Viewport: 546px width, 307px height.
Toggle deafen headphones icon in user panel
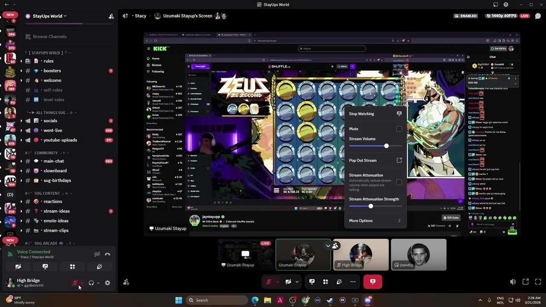(x=91, y=283)
